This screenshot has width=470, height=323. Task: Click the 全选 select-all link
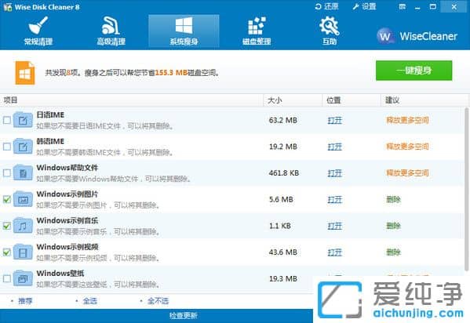click(90, 301)
